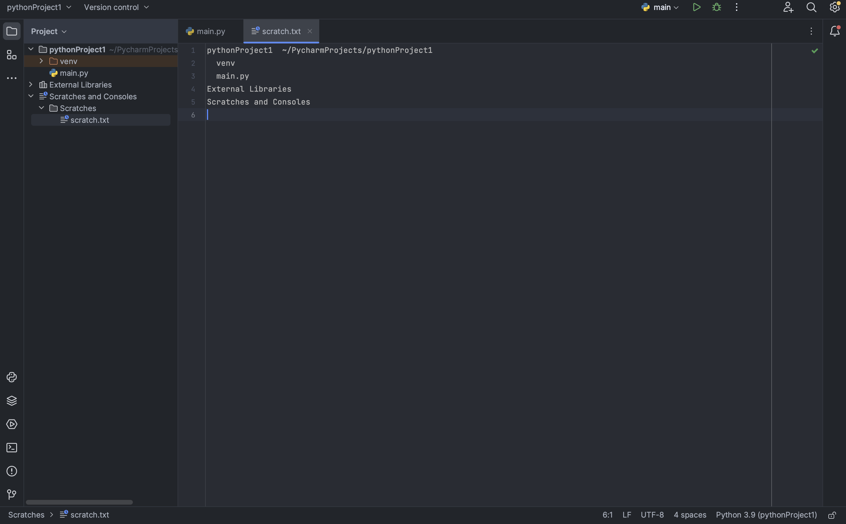
Task: Click the 6:1 line column indicator
Action: [607, 515]
